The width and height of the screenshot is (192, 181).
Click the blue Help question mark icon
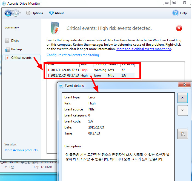pyautogui.click(x=175, y=13)
